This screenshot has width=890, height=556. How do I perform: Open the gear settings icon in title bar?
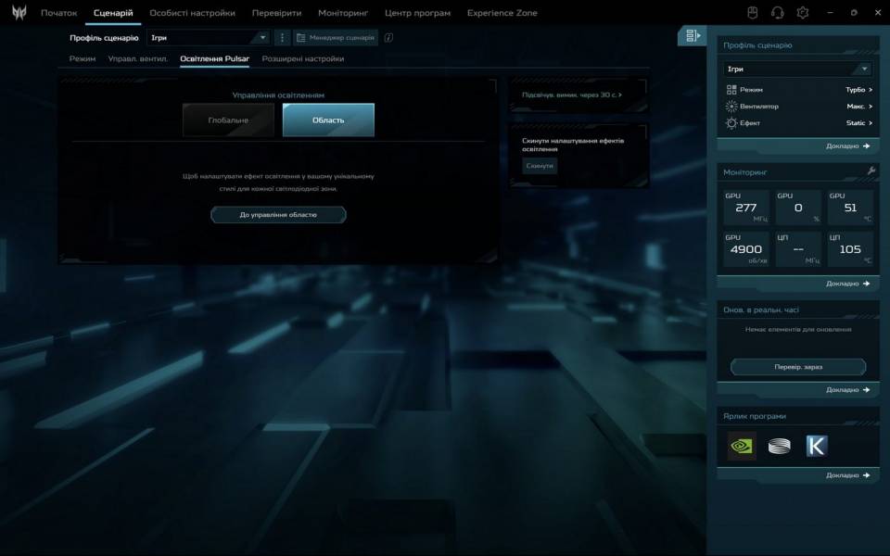803,13
